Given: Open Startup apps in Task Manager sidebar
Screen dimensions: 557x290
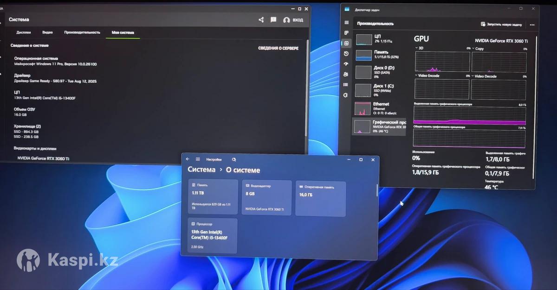Looking at the screenshot, I should (x=346, y=64).
